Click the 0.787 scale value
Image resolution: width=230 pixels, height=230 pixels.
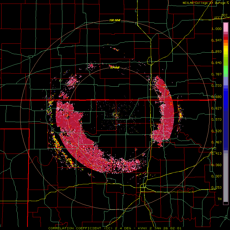[x=216, y=74]
